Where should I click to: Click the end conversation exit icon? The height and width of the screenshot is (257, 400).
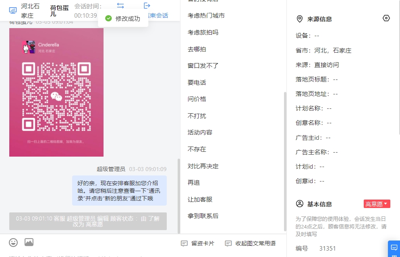(147, 6)
